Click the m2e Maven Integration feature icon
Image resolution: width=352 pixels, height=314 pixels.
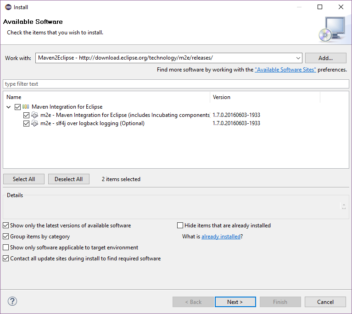[x=34, y=115]
